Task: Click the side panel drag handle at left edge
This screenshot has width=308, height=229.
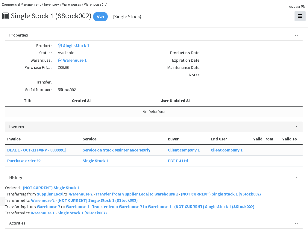Action: click(x=2, y=201)
